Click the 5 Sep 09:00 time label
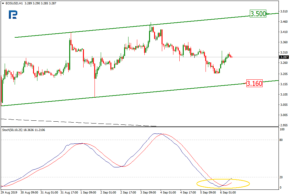The height and width of the screenshot is (196, 291). click(x=208, y=193)
